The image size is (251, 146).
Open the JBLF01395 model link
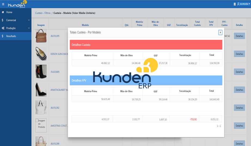pos(55,36)
